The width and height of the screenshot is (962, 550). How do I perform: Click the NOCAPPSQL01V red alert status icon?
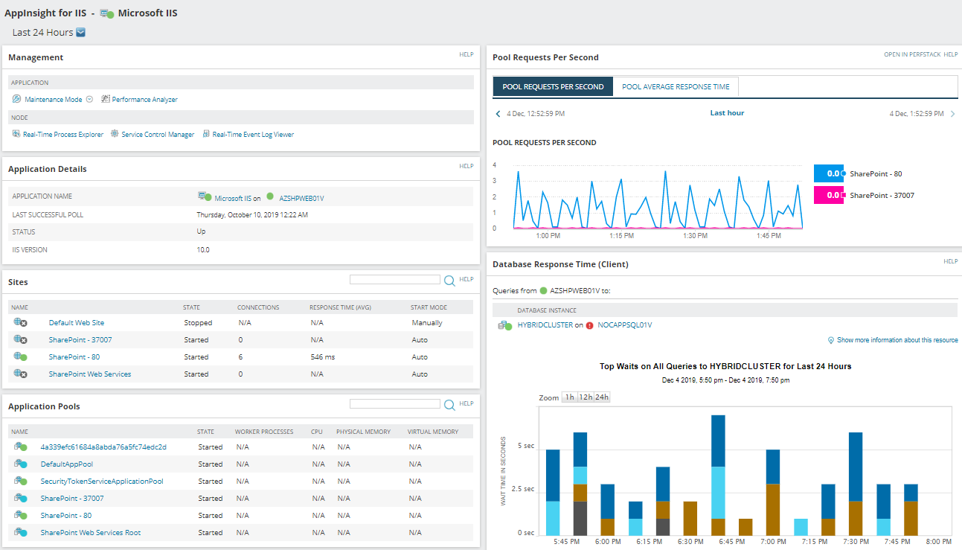[x=589, y=325]
